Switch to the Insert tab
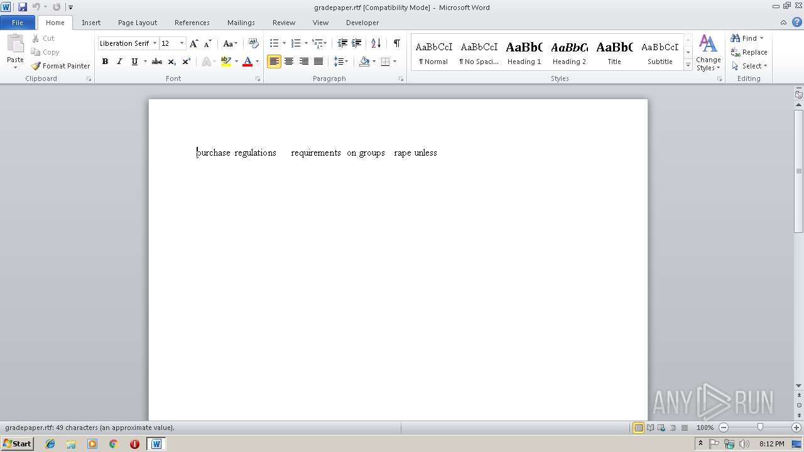 pos(91,23)
